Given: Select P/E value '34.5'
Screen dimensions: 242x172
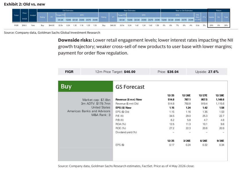Looking at the screenshot, I should point(172,116).
